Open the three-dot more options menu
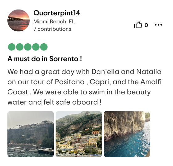Image resolution: width=173 pixels, height=166 pixels. pyautogui.click(x=158, y=25)
